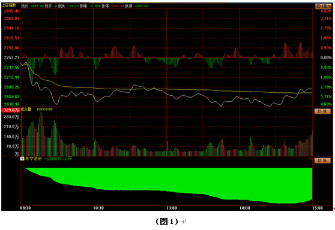Click the 切换 button beside volume panel
Screen dimensions: 335x230
point(322,111)
